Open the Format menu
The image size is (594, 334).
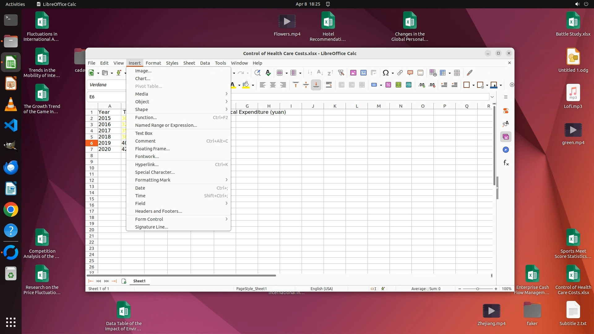[x=153, y=63]
